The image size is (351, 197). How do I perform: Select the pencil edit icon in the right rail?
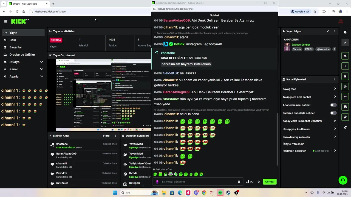(345, 42)
